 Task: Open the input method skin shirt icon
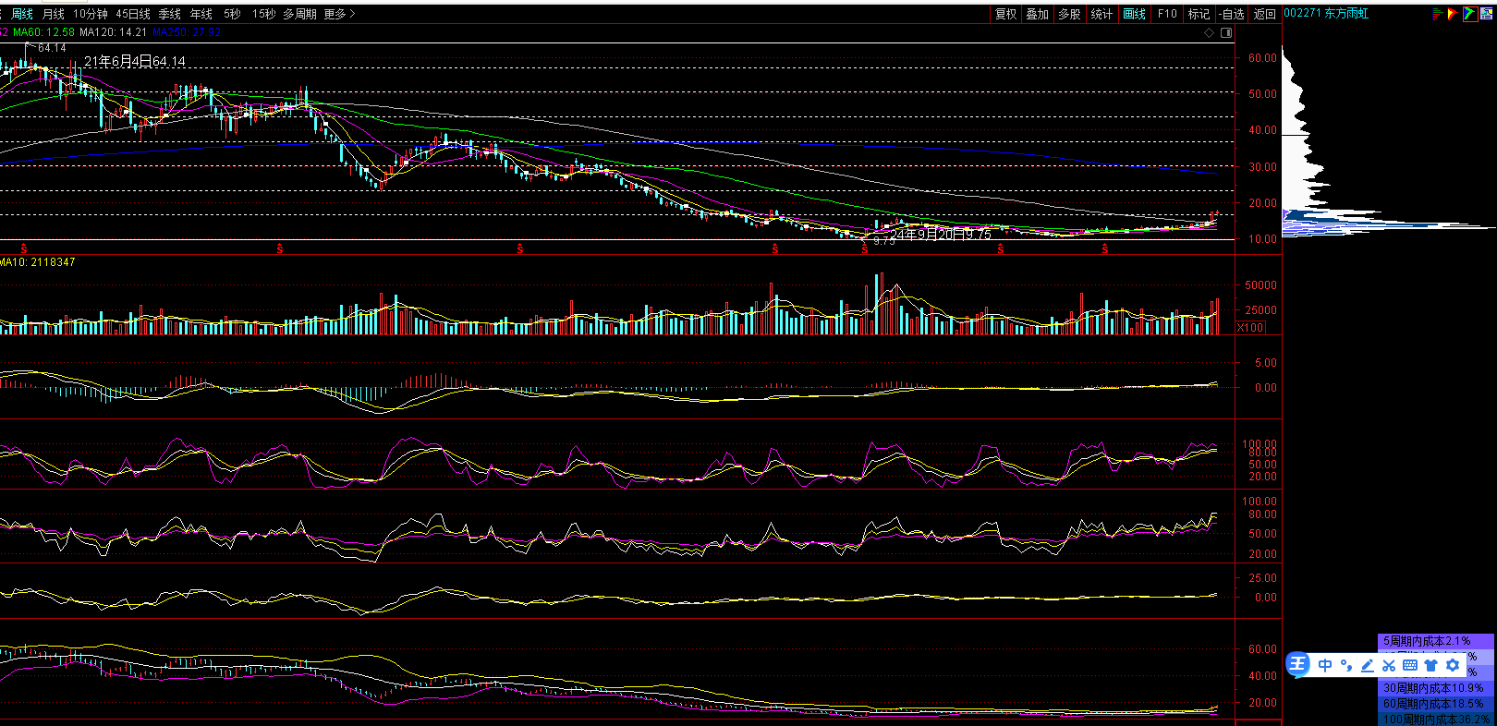tap(1431, 665)
